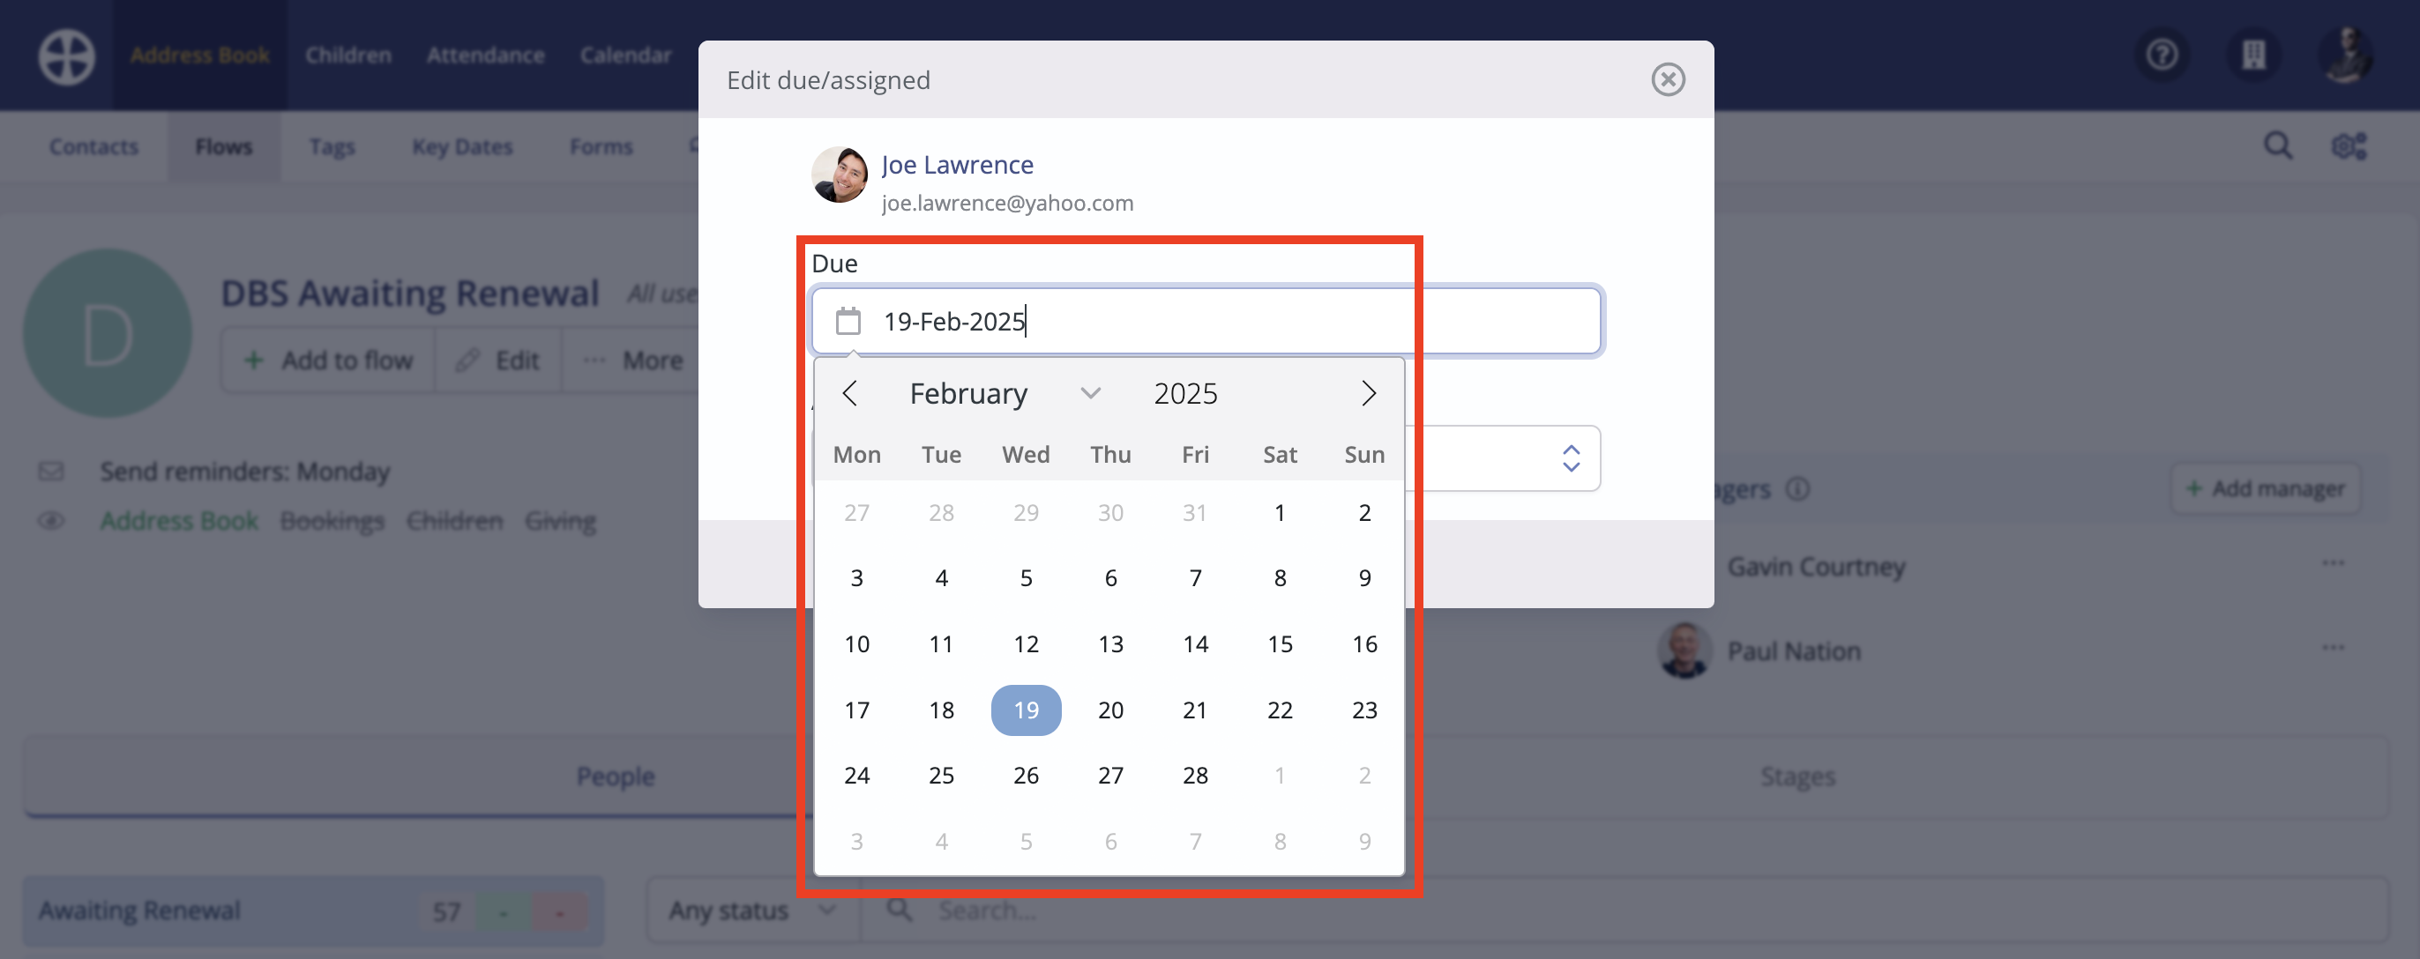Click the 2025 year field
Viewport: 2420px width, 959px height.
coord(1185,393)
